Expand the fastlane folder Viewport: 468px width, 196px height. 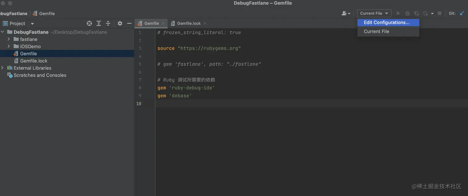click(x=8, y=39)
